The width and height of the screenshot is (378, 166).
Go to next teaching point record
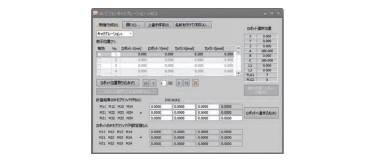click(x=179, y=83)
